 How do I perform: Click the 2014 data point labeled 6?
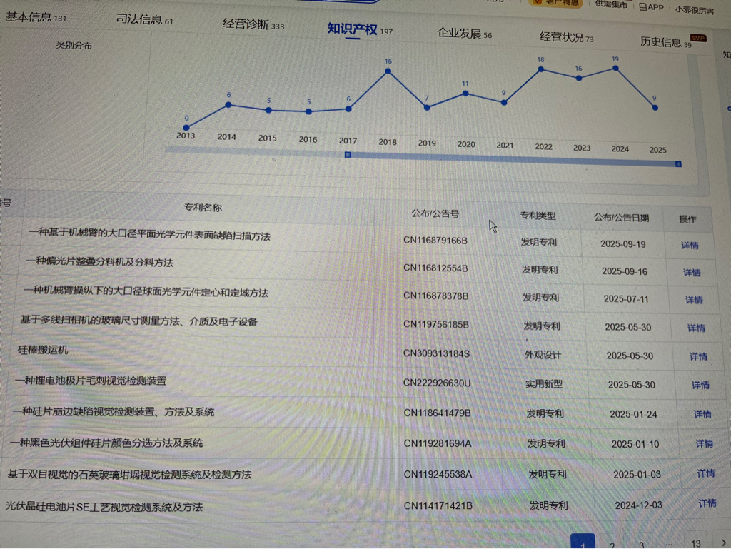tap(228, 106)
